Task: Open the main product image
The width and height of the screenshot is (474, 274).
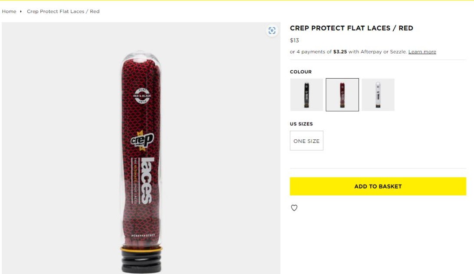Action: click(x=141, y=148)
